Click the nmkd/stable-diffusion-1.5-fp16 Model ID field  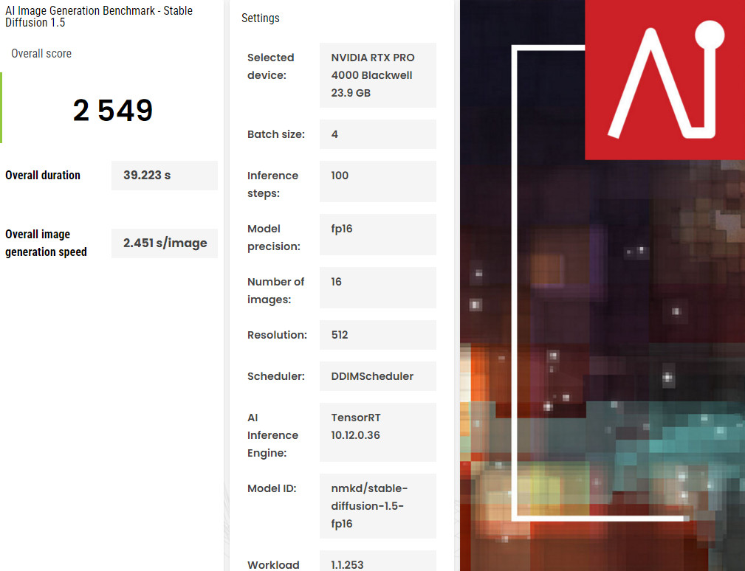(x=377, y=506)
